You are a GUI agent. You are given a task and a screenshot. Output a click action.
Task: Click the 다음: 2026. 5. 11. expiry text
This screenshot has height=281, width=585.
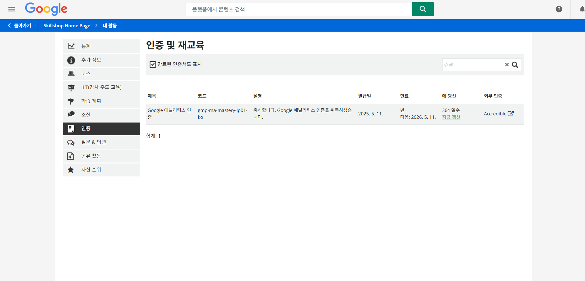[x=418, y=117]
